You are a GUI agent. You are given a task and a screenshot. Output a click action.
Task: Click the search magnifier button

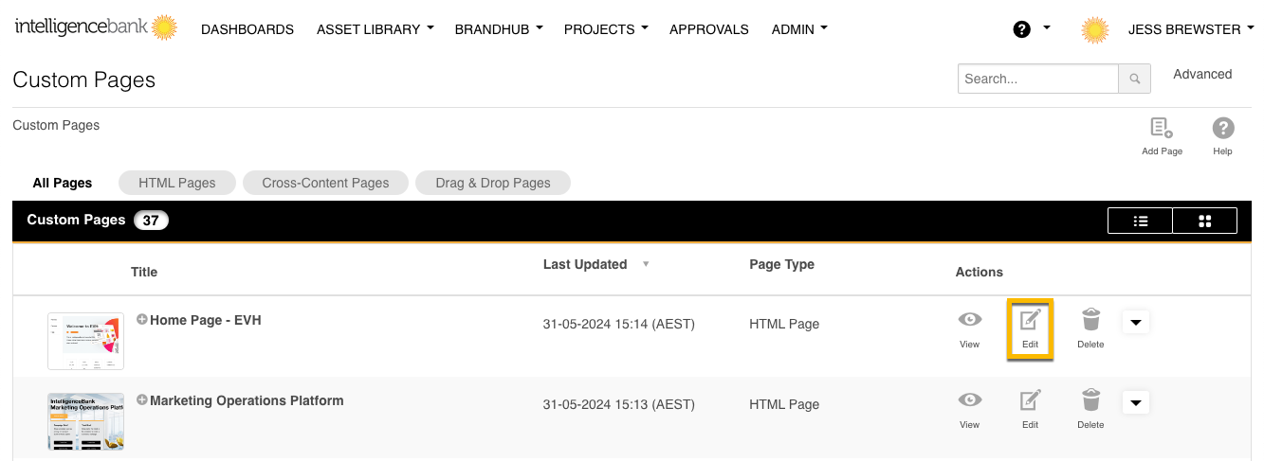pyautogui.click(x=1134, y=80)
